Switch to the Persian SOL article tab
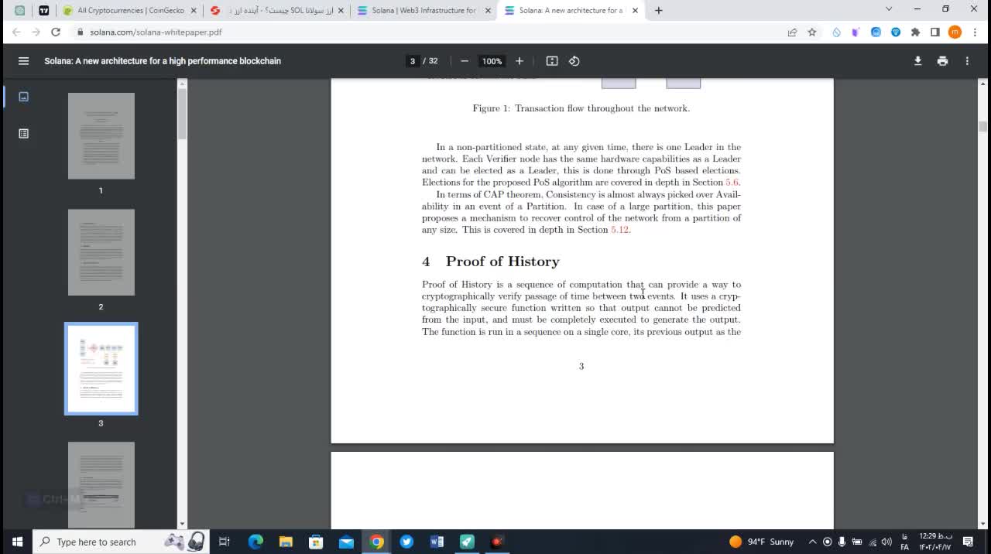This screenshot has height=554, width=991. 278,11
